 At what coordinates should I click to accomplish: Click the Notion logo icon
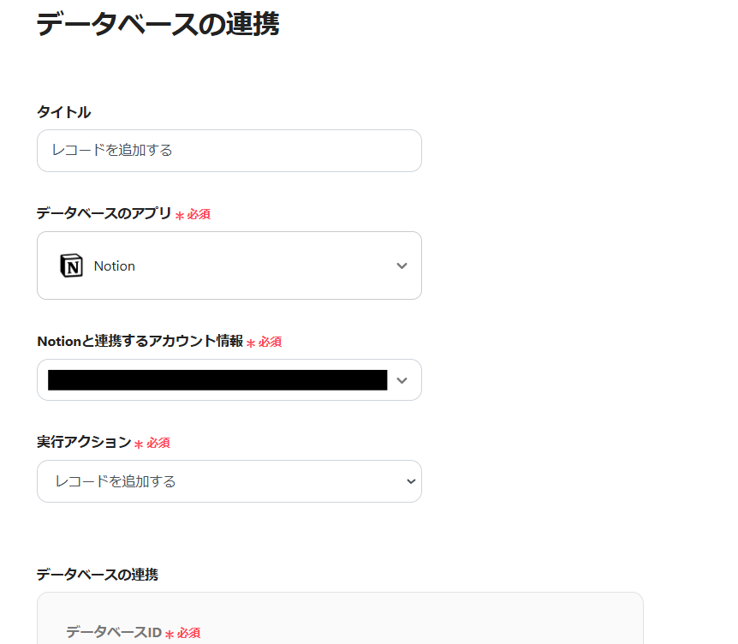pyautogui.click(x=71, y=265)
